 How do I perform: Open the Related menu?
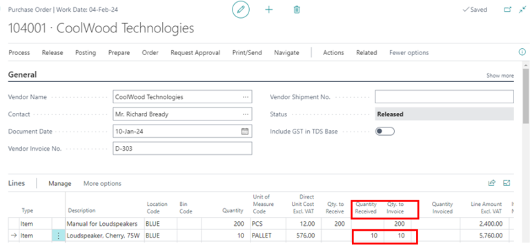tap(366, 52)
